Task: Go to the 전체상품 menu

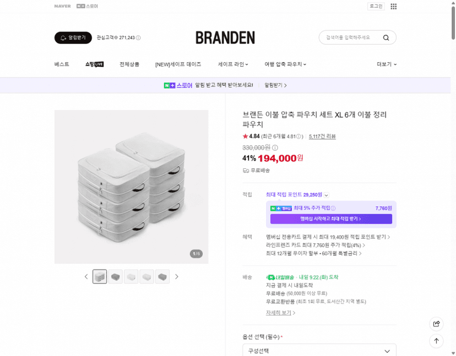Action: coord(129,64)
